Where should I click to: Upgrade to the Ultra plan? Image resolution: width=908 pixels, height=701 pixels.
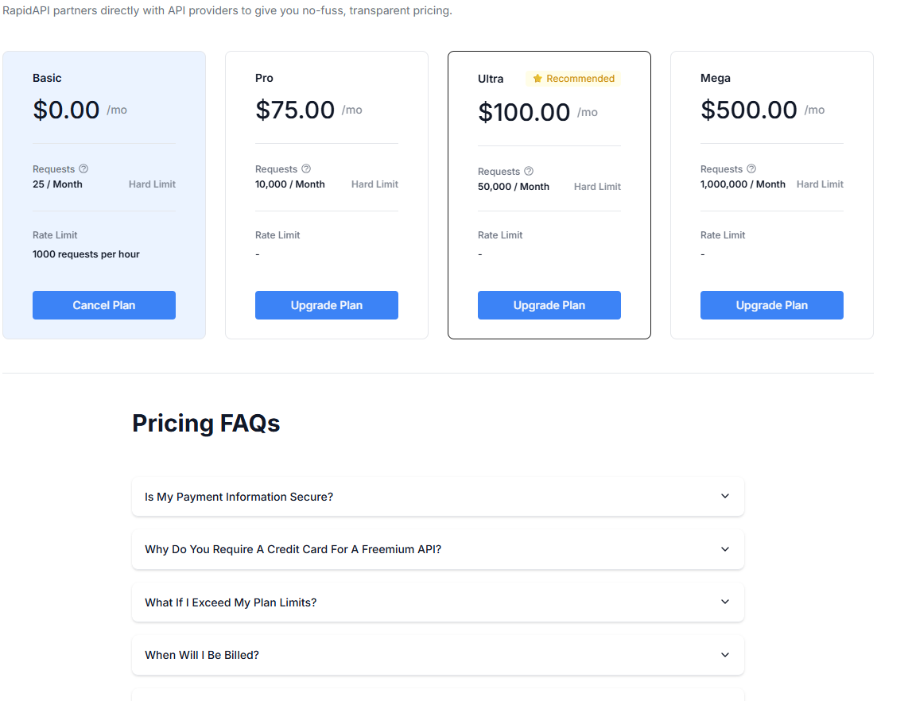[x=549, y=305]
